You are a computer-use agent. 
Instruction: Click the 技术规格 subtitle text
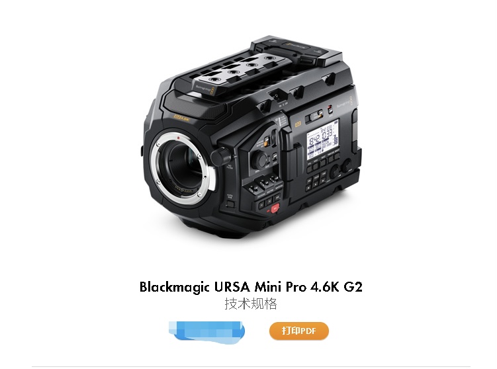pos(251,304)
